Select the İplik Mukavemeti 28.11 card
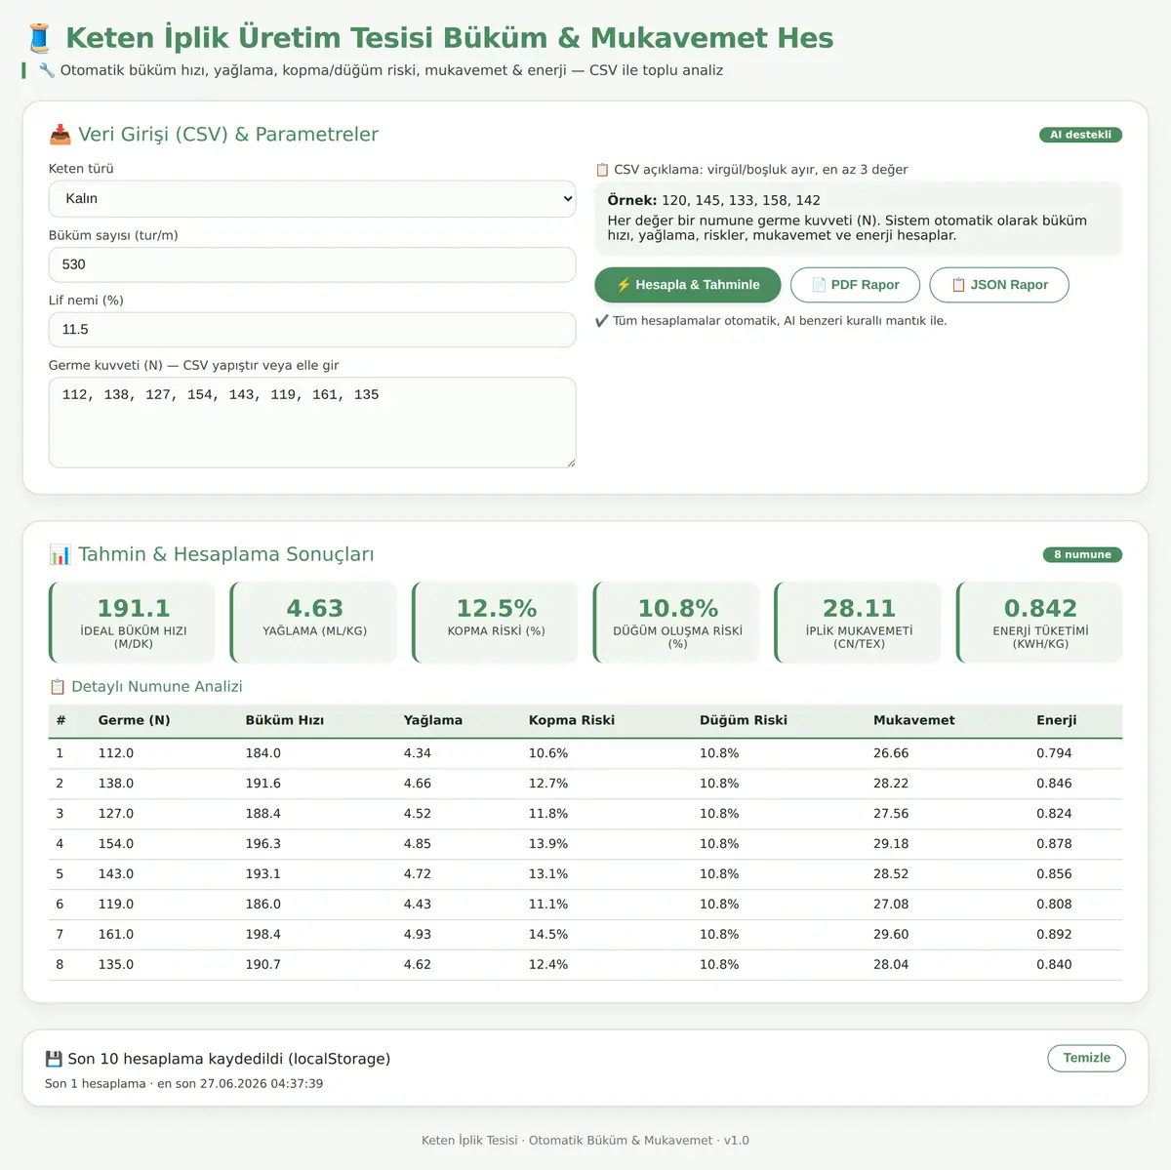This screenshot has height=1170, width=1171. point(859,623)
